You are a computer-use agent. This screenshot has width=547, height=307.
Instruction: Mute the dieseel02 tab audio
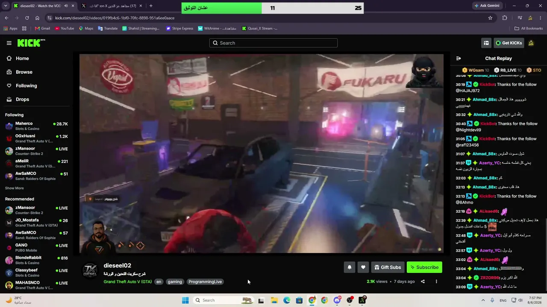click(66, 6)
